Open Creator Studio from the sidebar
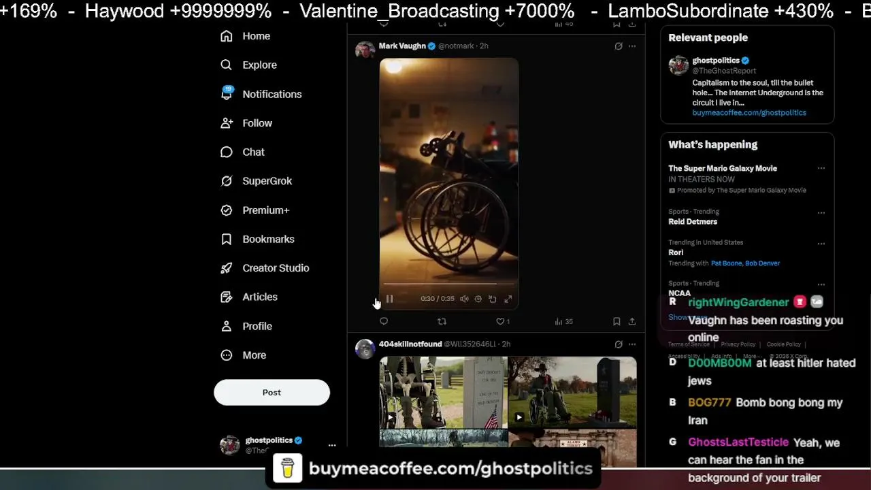The width and height of the screenshot is (871, 490). [265, 268]
